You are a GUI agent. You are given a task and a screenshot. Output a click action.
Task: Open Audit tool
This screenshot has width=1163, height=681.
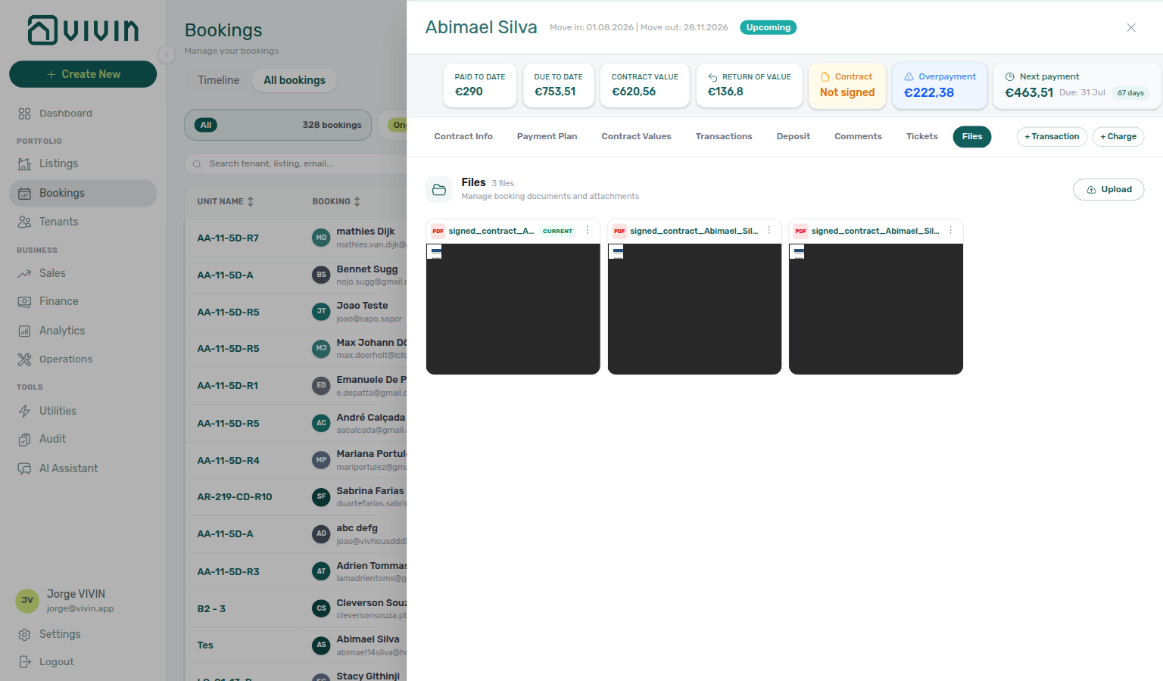click(x=83, y=439)
